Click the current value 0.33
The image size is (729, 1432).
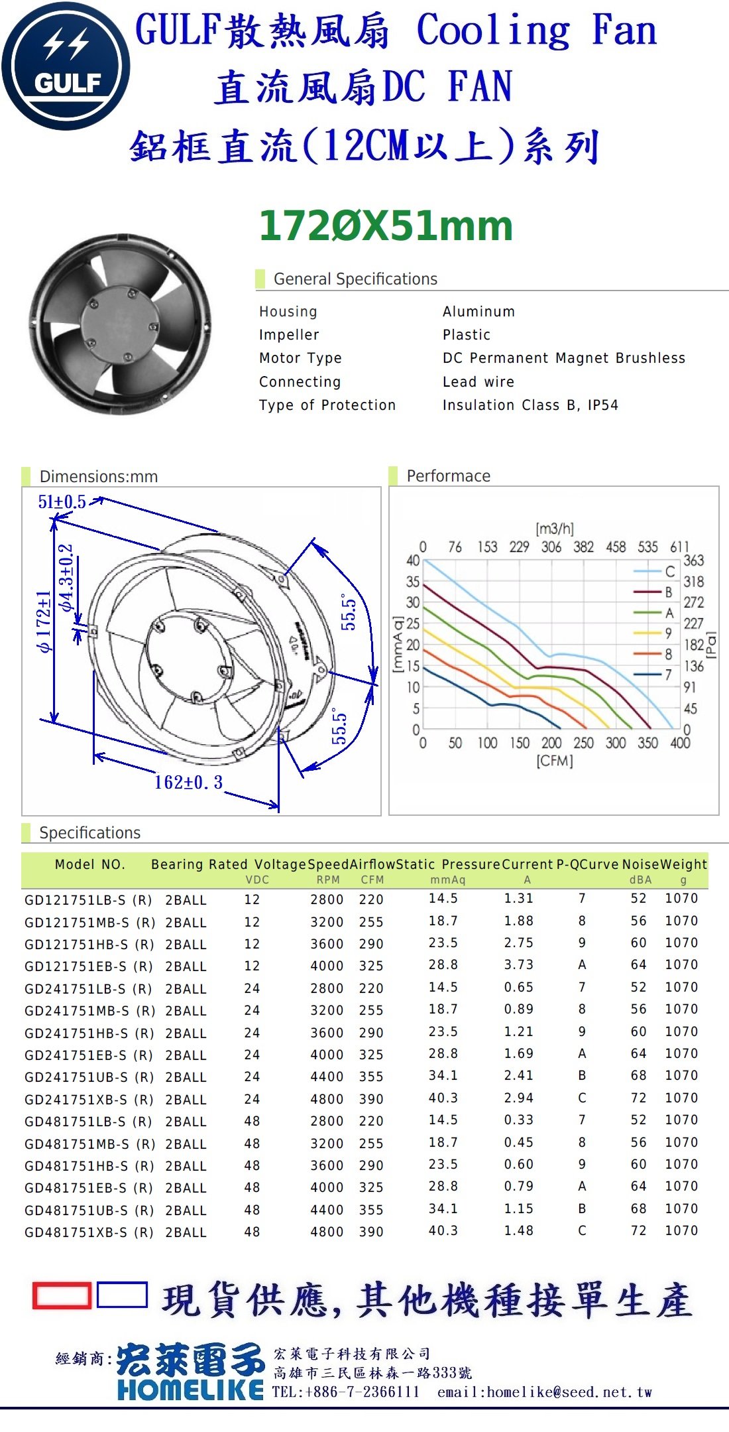(x=518, y=1120)
